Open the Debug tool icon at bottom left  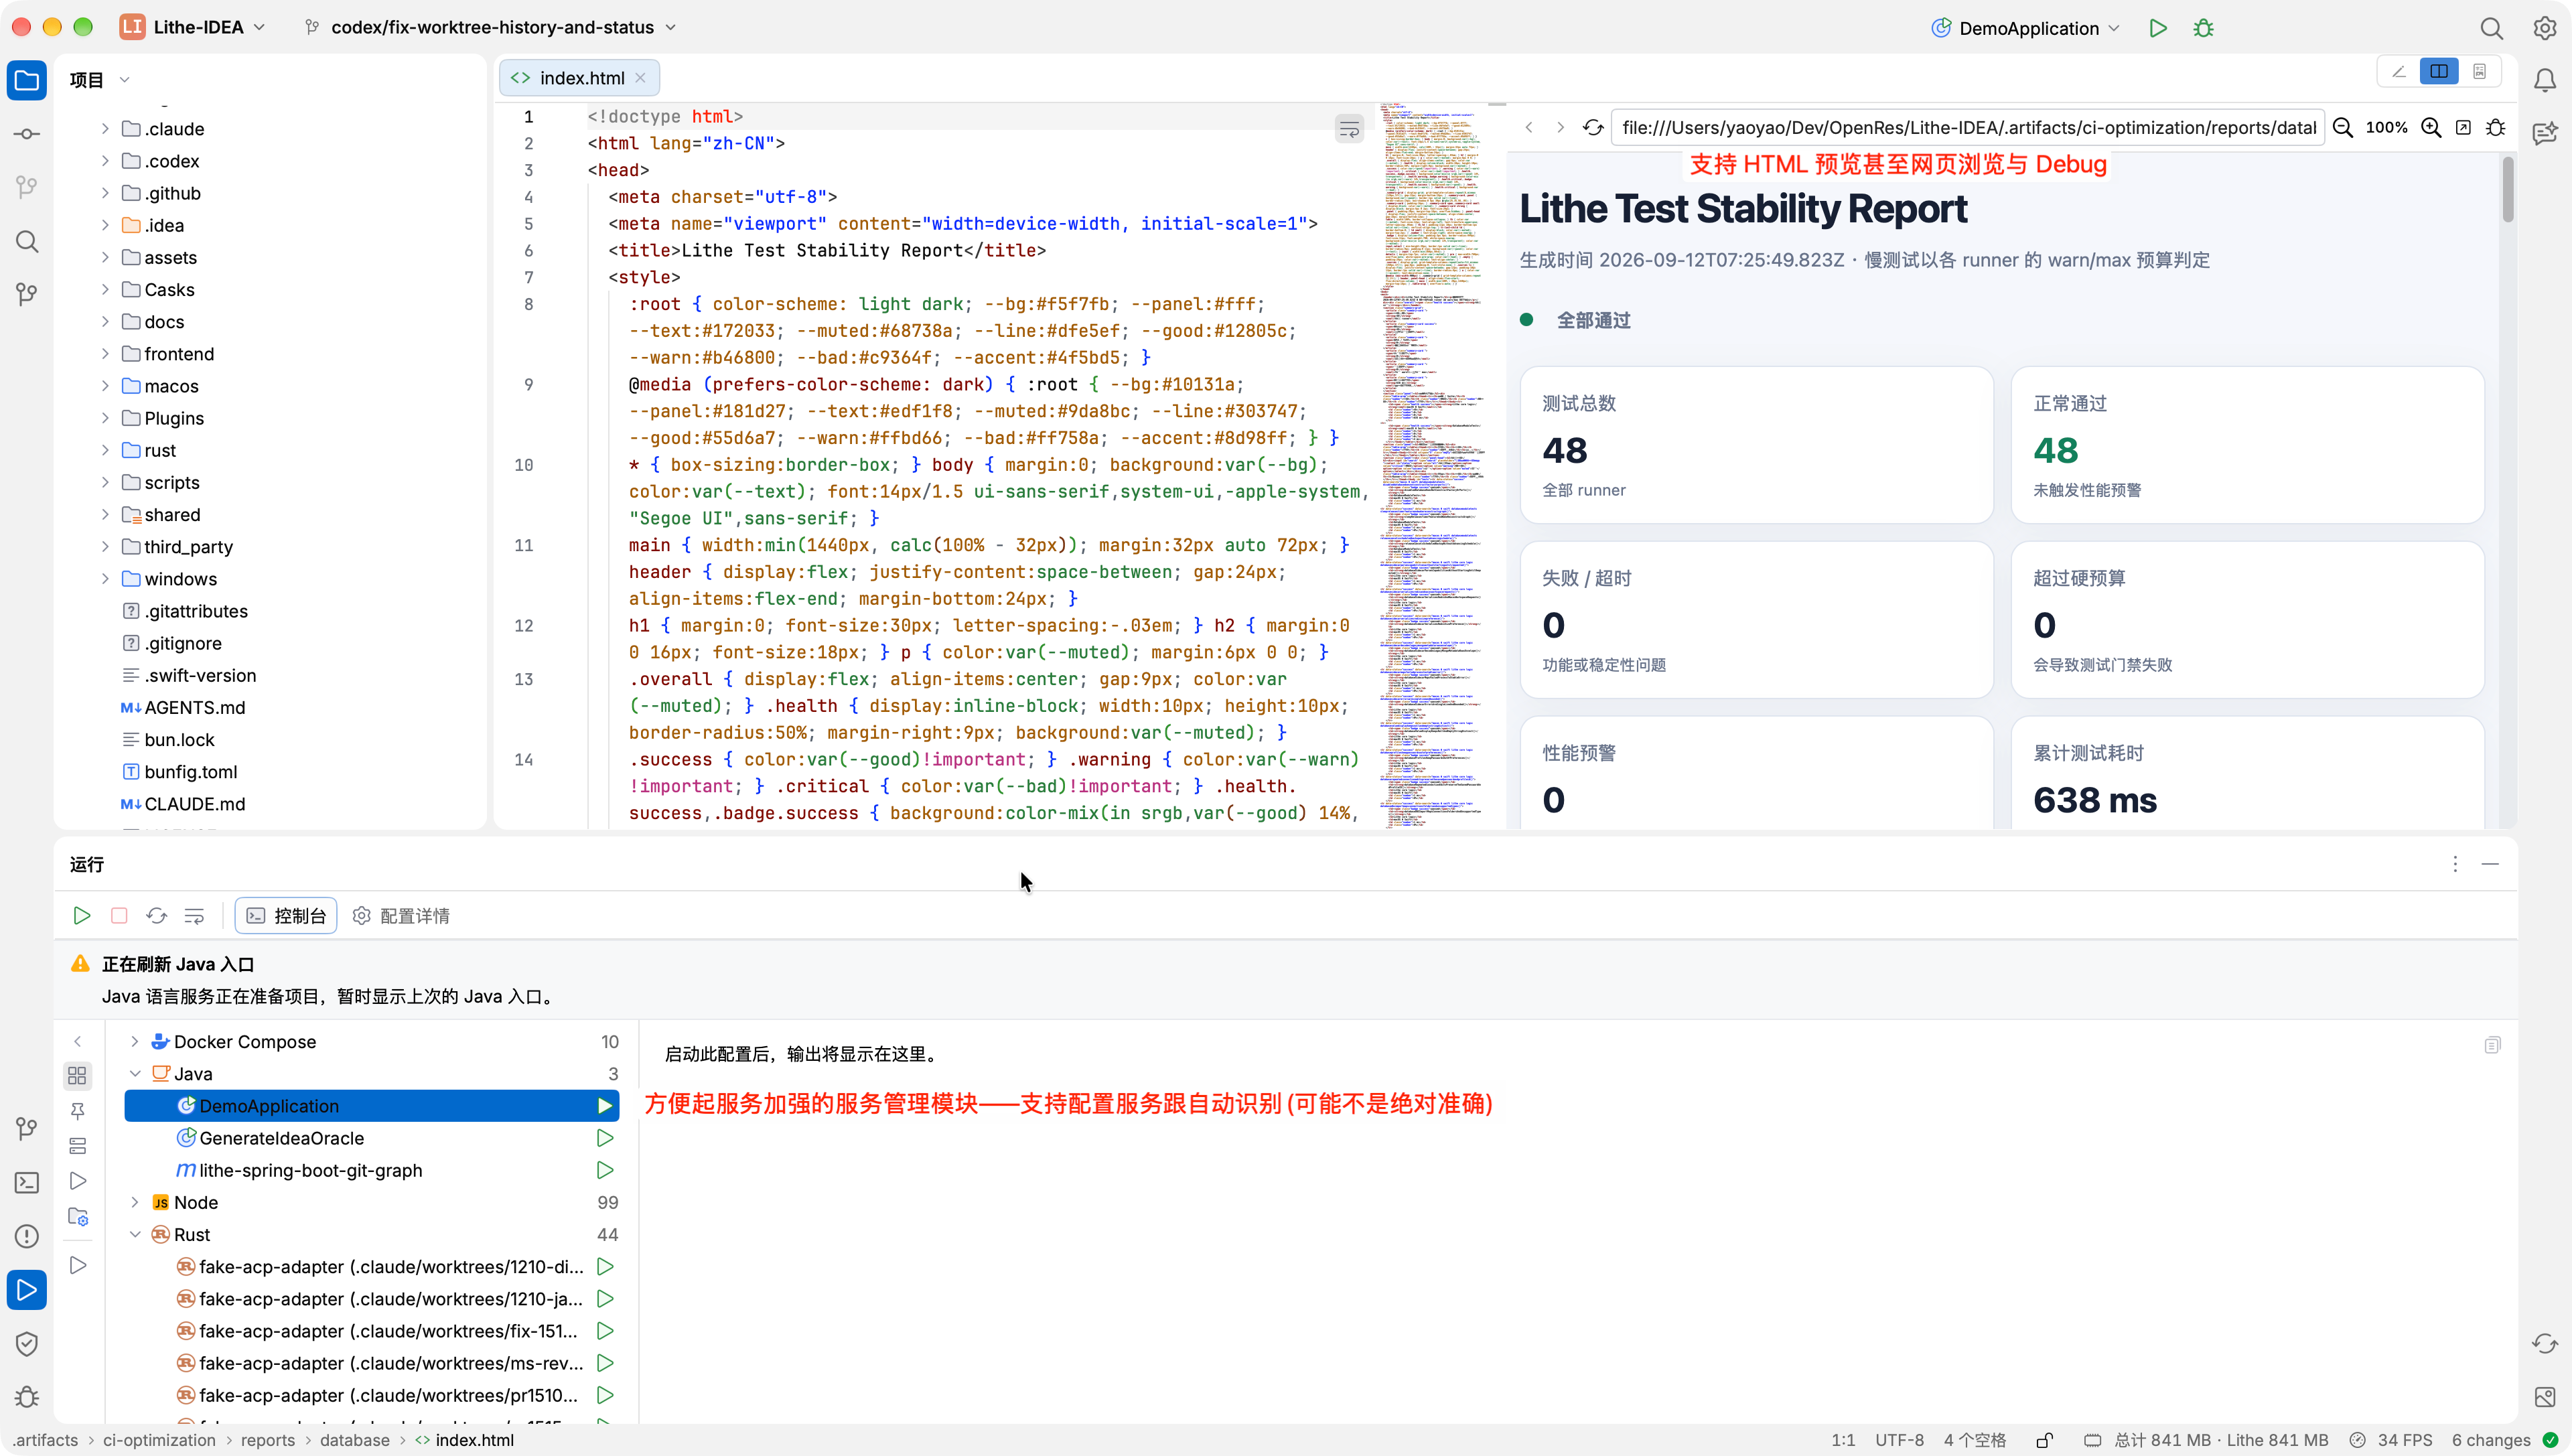(27, 1397)
